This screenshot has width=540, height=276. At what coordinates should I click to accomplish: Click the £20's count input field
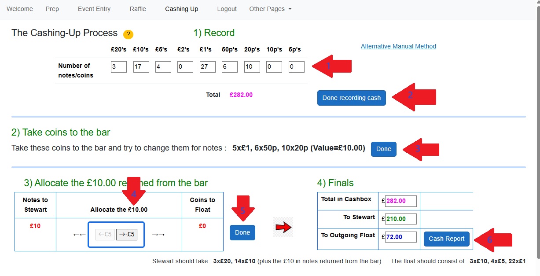[x=119, y=67]
